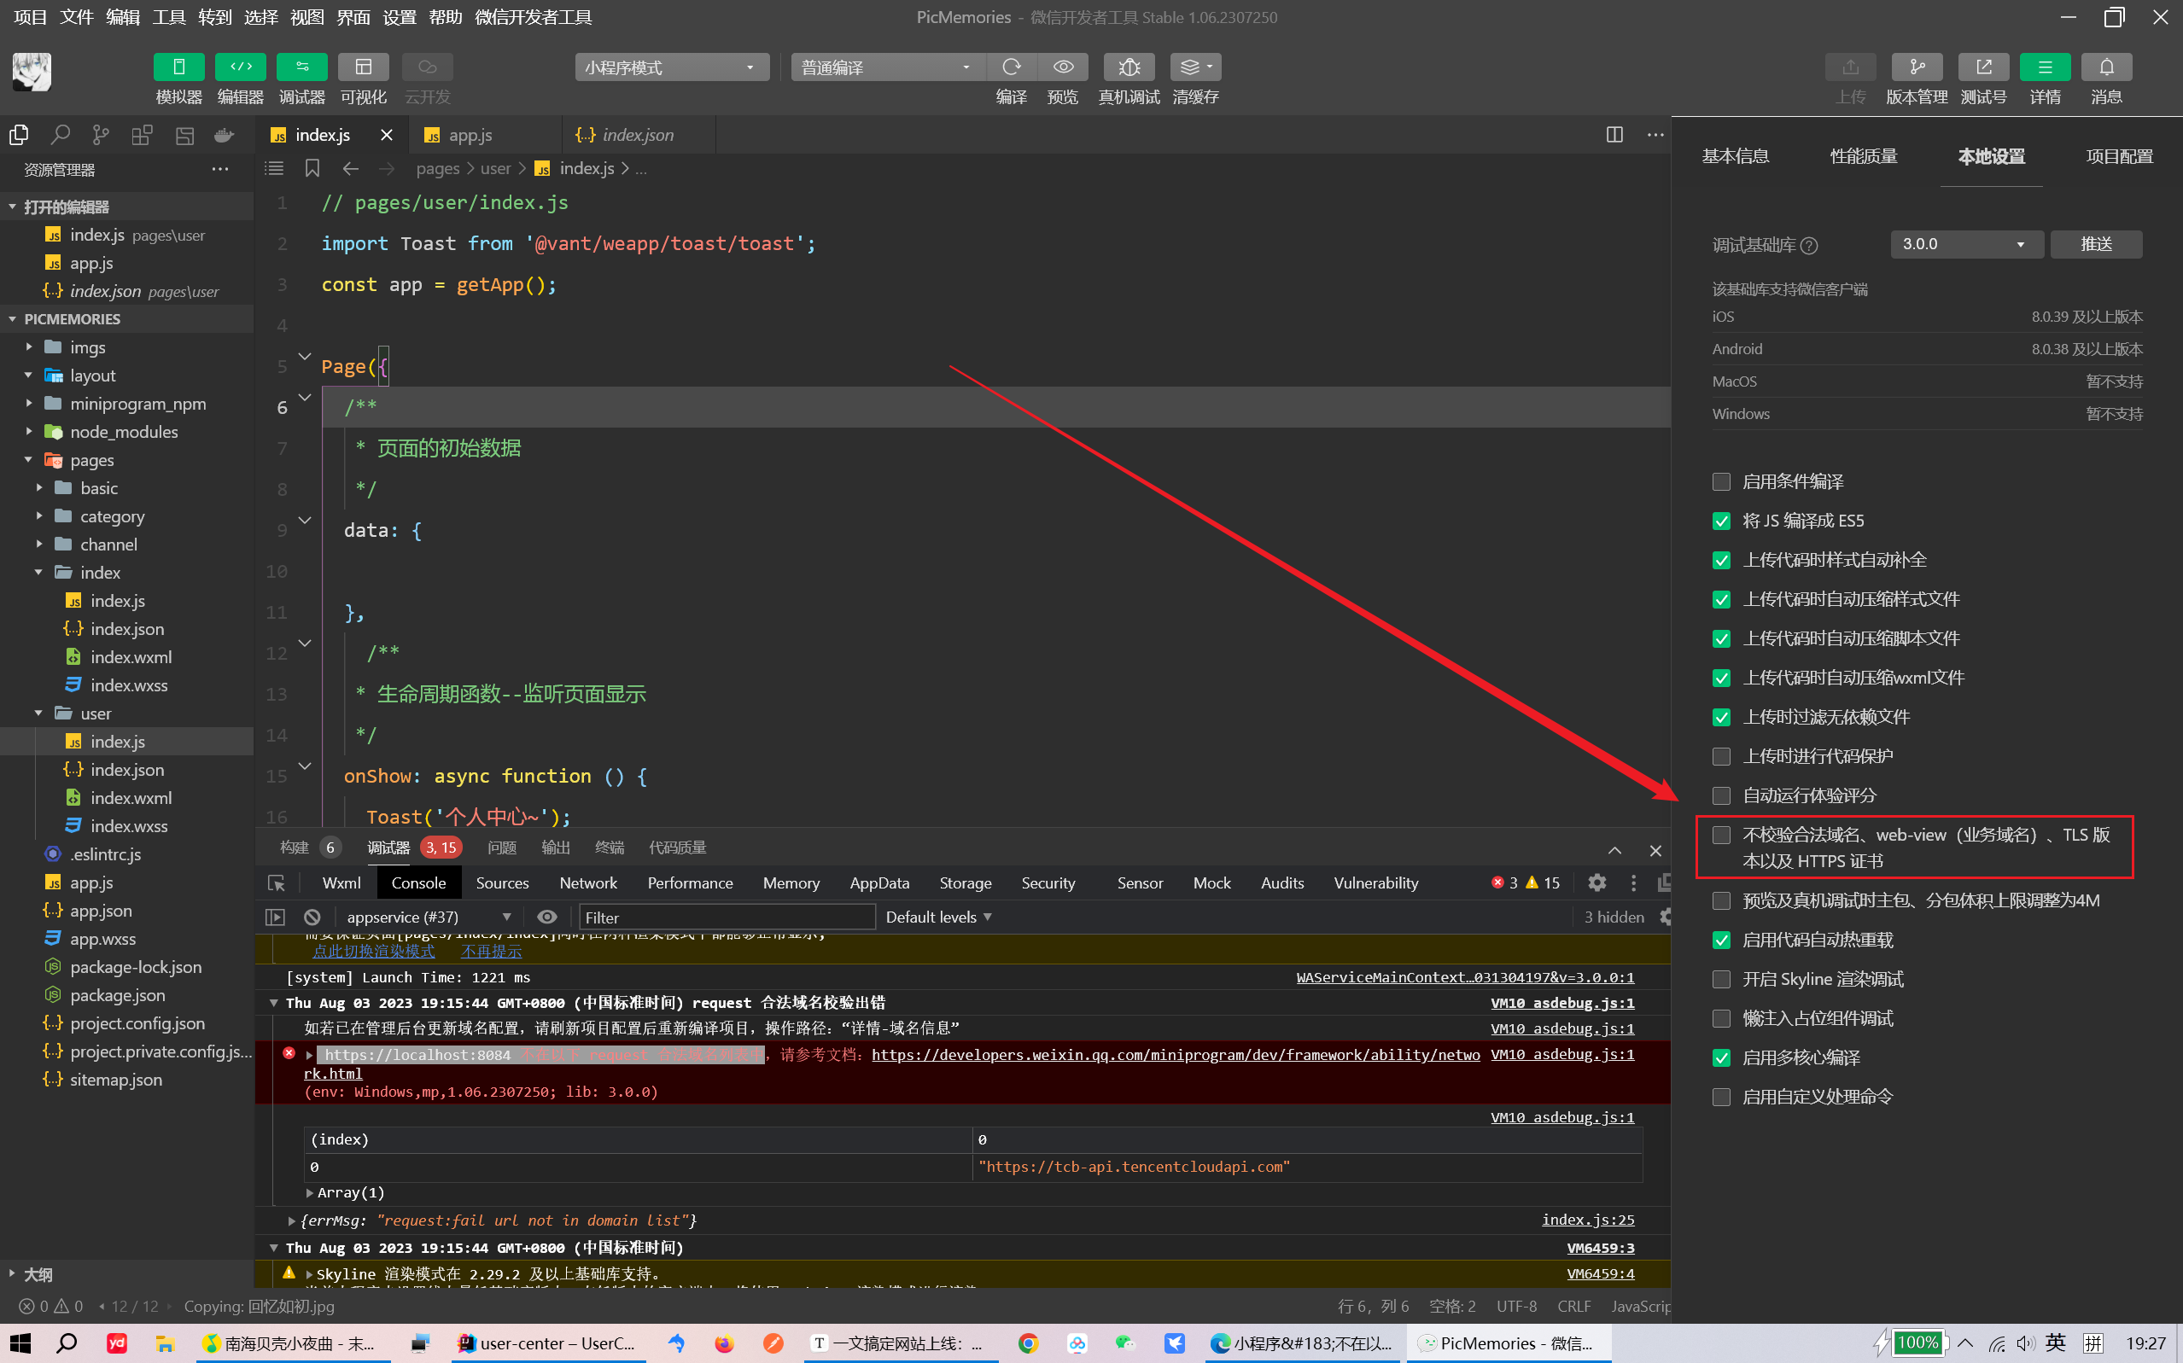
Task: Open the 普通编译 compile mode dropdown
Action: (x=888, y=67)
